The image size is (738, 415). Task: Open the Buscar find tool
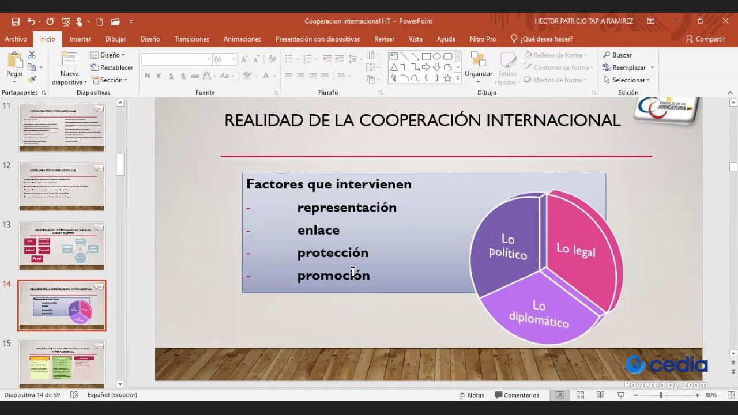(x=617, y=55)
